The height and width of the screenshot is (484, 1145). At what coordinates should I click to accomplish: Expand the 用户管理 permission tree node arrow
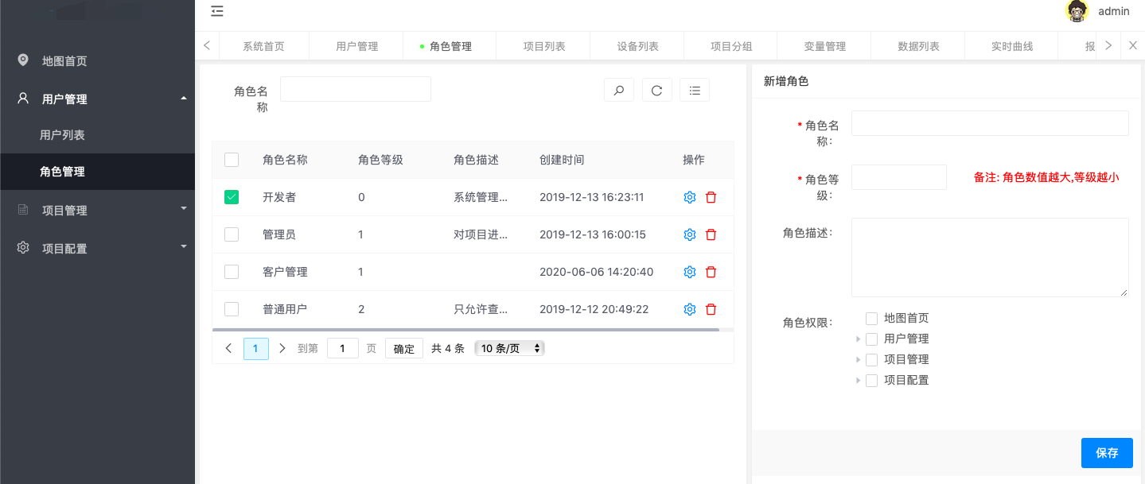[859, 339]
